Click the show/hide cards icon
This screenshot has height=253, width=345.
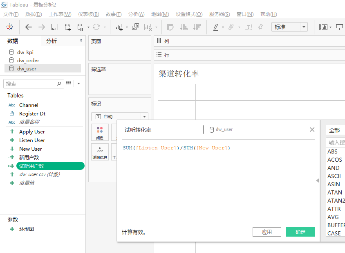coord(323,27)
